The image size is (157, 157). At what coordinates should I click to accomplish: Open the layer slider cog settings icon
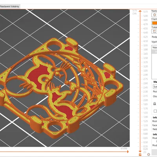click(148, 154)
